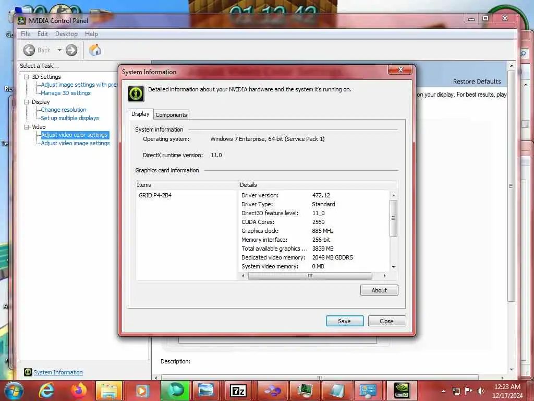Click the green info icon in System Information dialog
The height and width of the screenshot is (401, 534).
136,94
